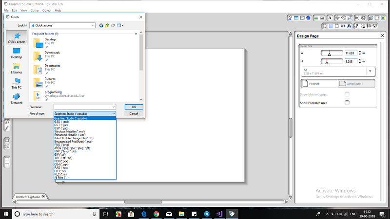390x219 pixels.
Task: Click the blue pentagon toolbar icon
Action: 309,18
